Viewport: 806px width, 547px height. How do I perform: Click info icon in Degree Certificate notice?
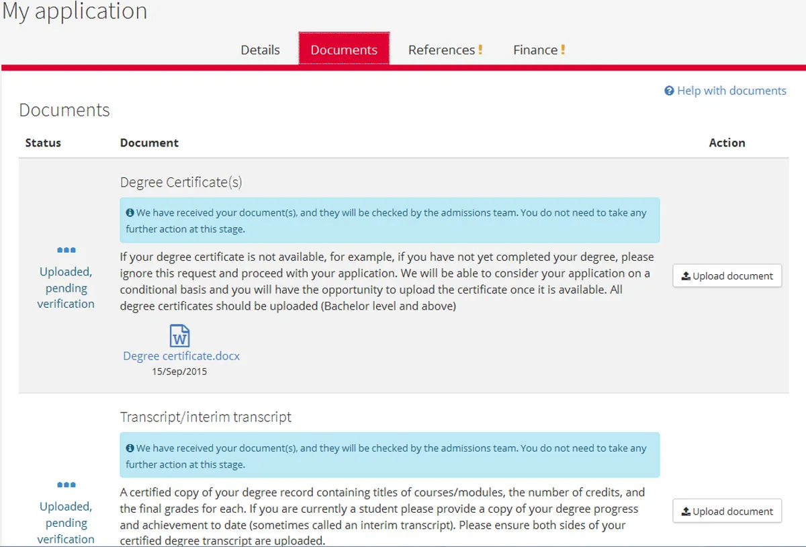point(130,213)
